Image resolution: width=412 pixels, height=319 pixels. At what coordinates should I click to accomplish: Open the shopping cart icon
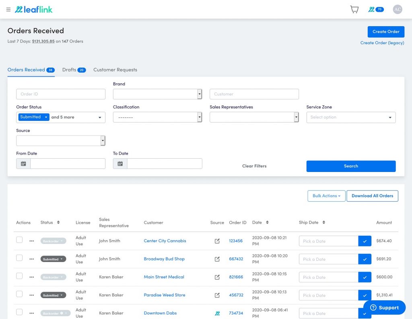pos(354,9)
